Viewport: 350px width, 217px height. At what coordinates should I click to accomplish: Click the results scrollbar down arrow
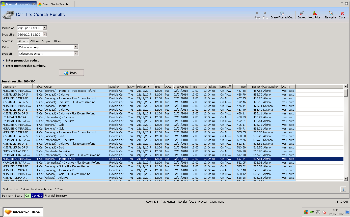(346, 179)
